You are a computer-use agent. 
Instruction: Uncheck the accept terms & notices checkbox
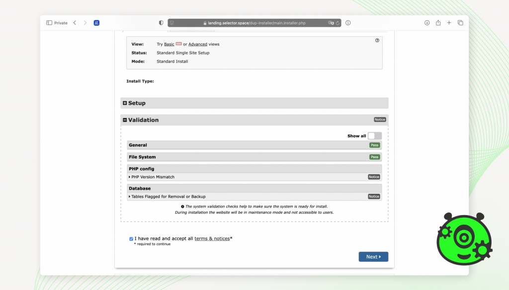(131, 239)
